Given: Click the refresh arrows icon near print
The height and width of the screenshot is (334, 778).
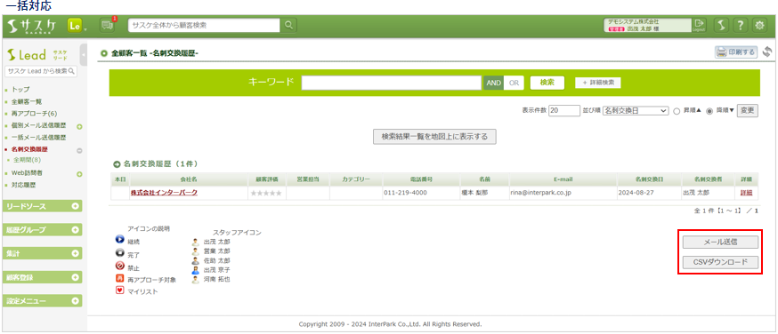Looking at the screenshot, I should [x=767, y=52].
